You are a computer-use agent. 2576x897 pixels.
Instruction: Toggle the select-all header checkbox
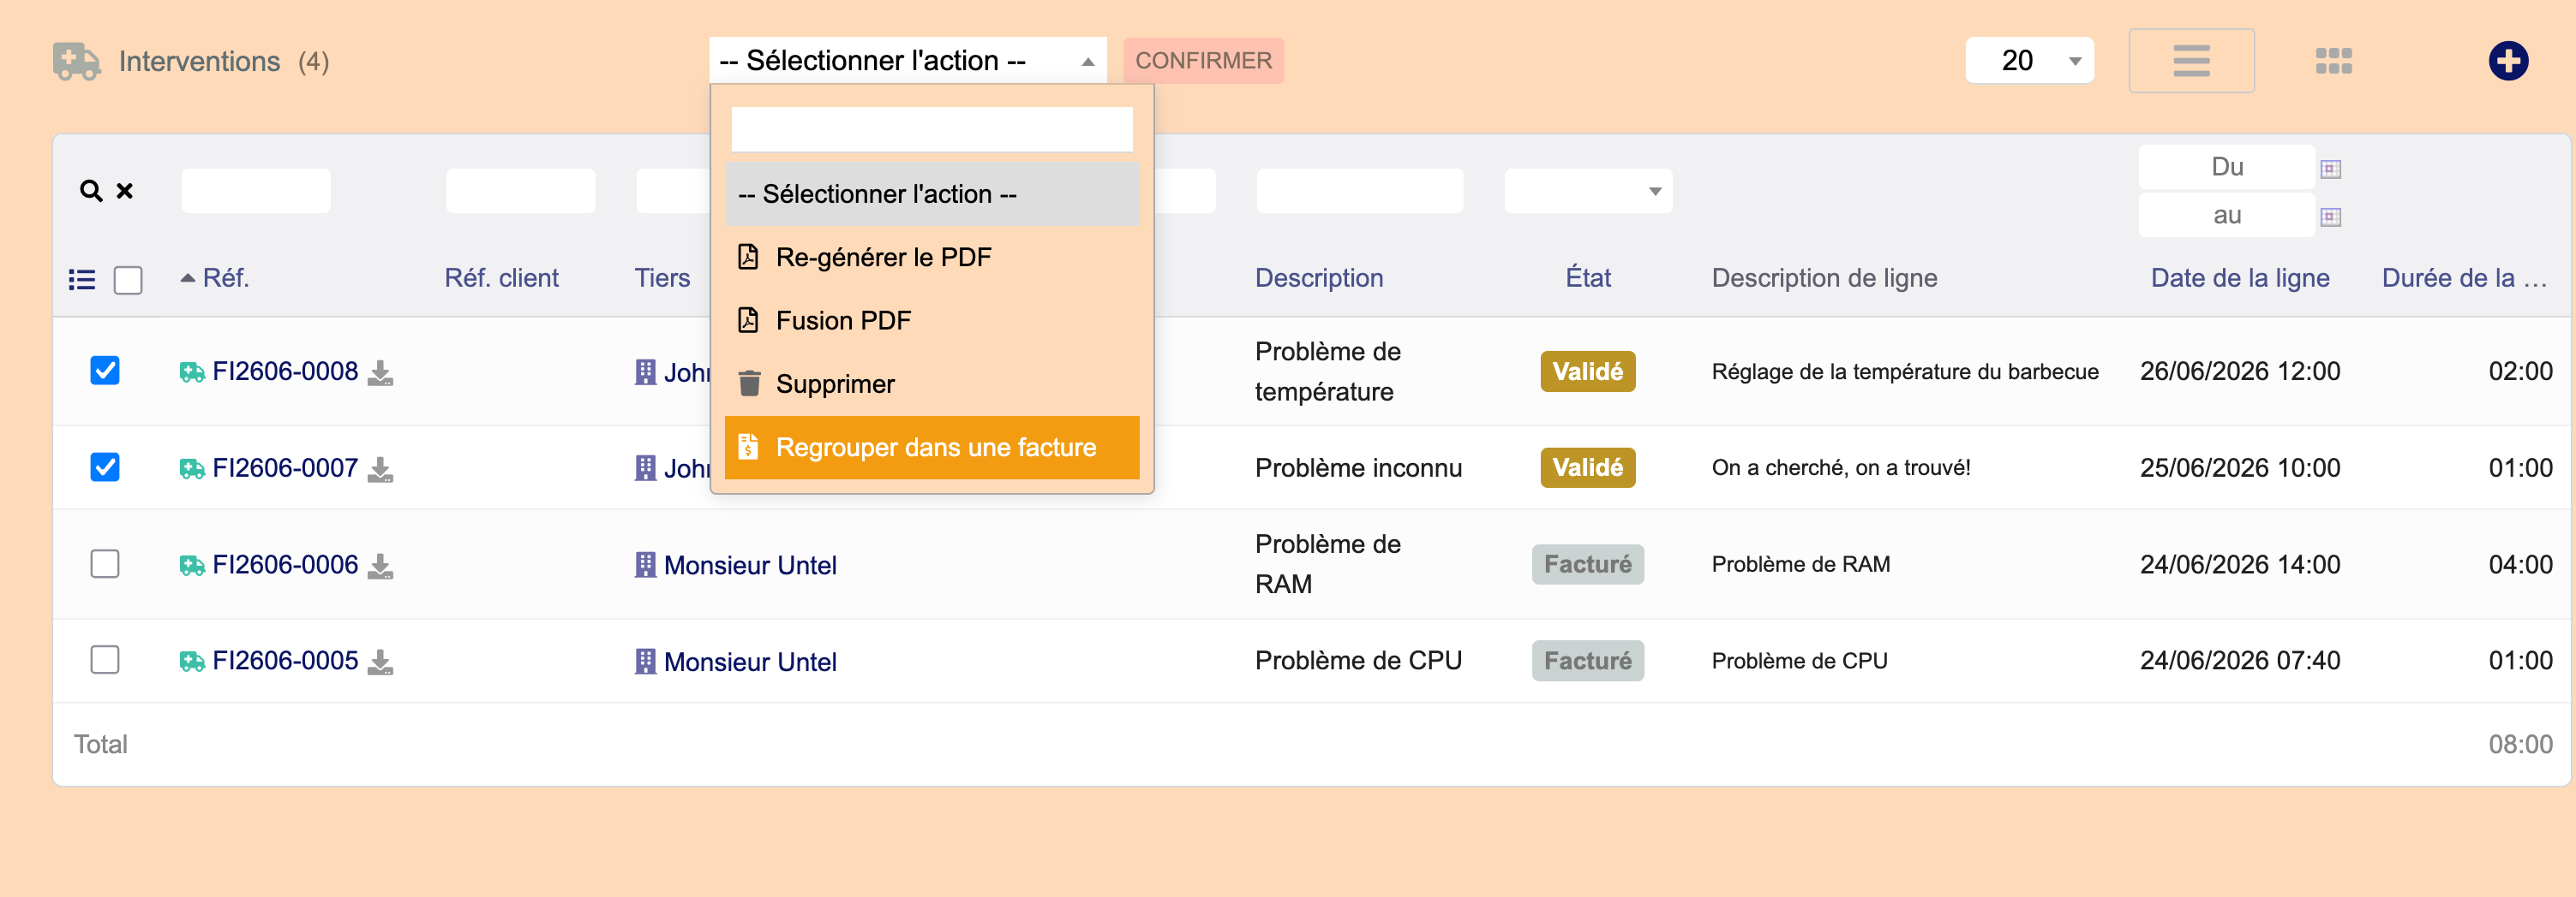(128, 280)
